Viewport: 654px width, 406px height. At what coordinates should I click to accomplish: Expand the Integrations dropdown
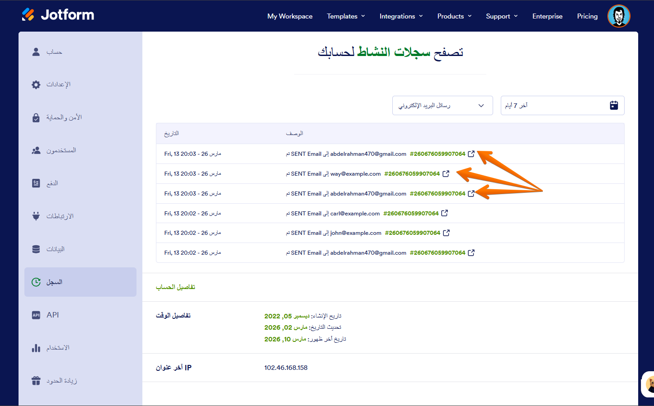pyautogui.click(x=401, y=16)
